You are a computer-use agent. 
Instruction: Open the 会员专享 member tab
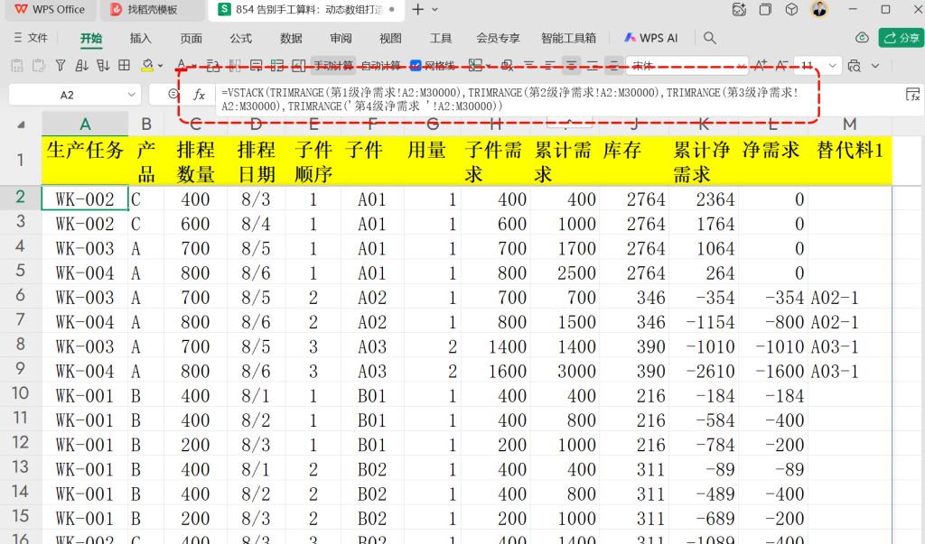[498, 38]
